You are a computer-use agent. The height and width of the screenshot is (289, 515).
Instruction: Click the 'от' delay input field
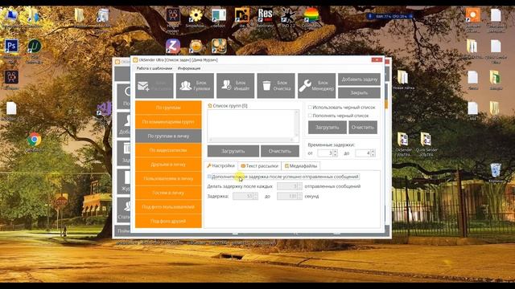pyautogui.click(x=325, y=153)
